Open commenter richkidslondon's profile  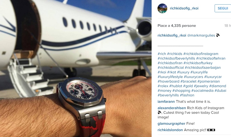coord(170,130)
